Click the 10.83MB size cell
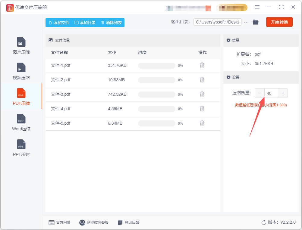 tap(116, 80)
